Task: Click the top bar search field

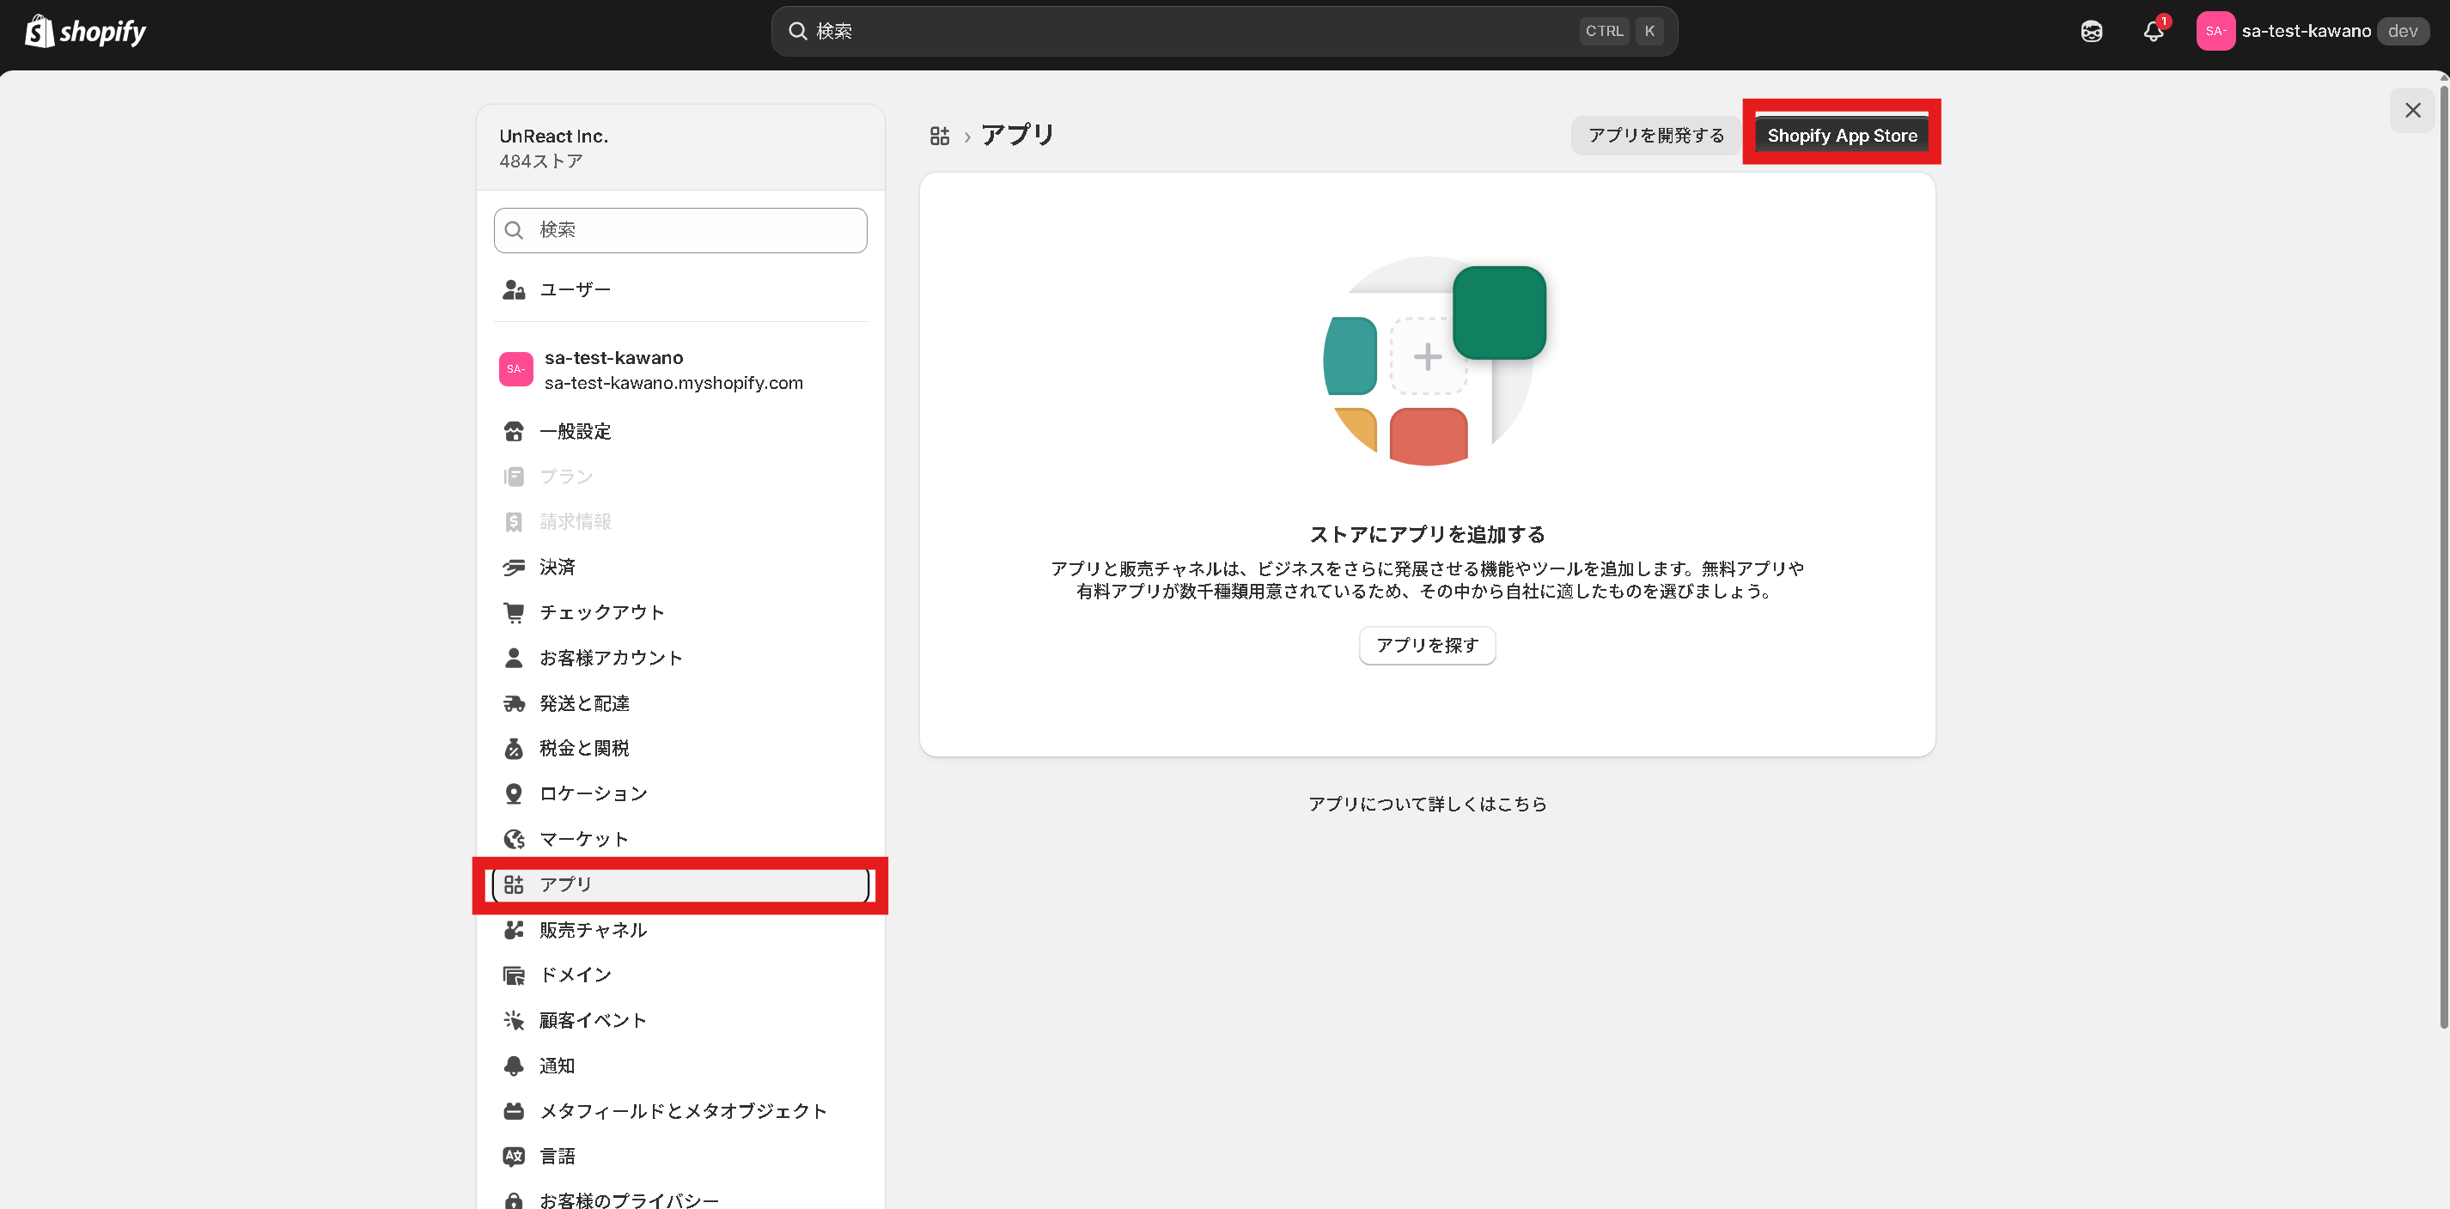Action: click(x=1224, y=32)
